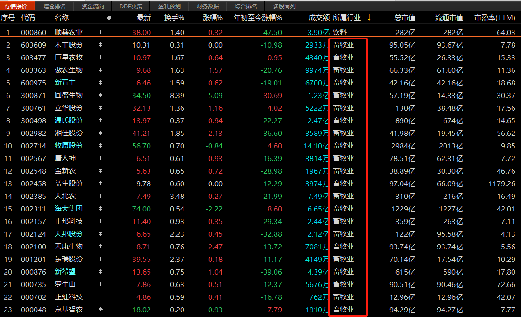Click the 所属行业 column header
The image size is (521, 317).
point(346,18)
